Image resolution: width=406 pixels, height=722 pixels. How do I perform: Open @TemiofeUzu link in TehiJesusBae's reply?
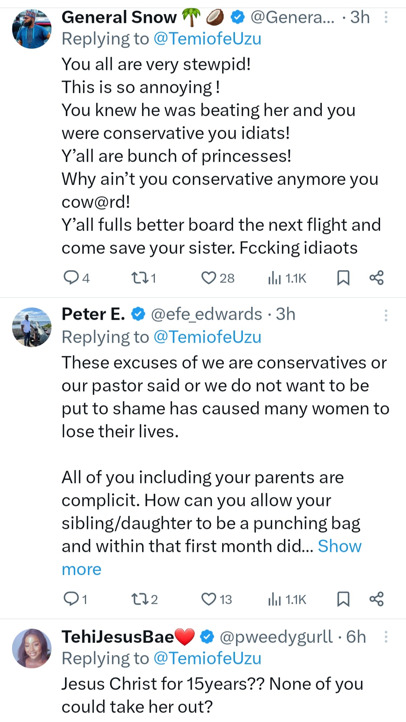click(208, 658)
